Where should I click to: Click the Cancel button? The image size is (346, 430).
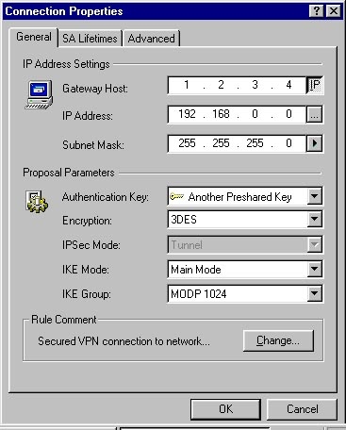[x=302, y=409]
